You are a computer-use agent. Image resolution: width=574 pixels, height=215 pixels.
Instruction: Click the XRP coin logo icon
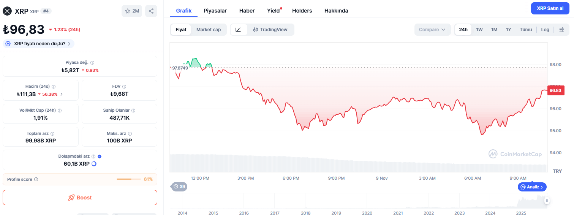(x=7, y=11)
